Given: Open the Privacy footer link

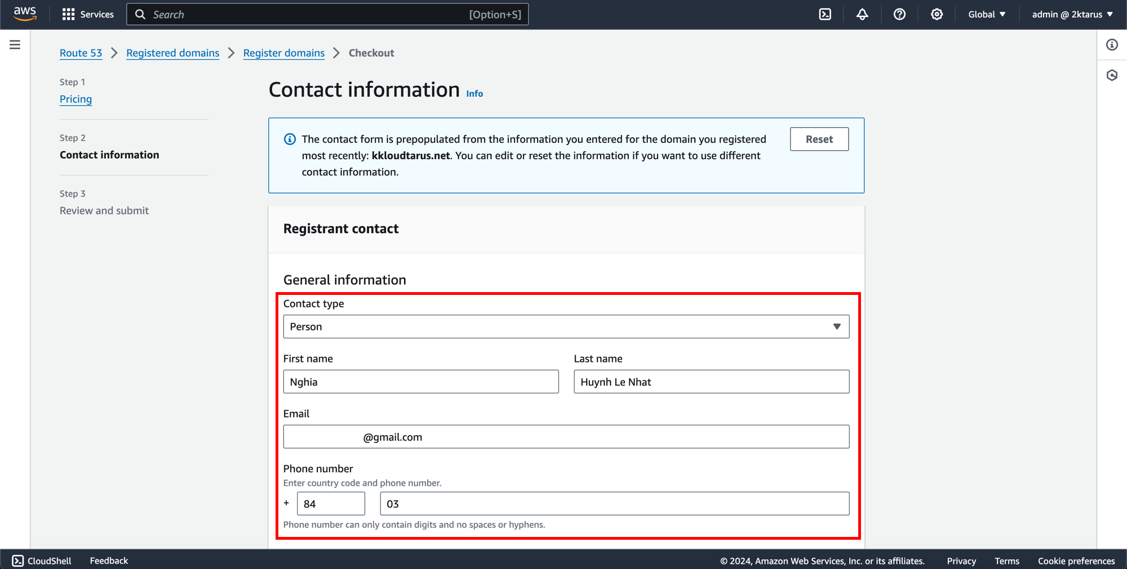Looking at the screenshot, I should (961, 561).
